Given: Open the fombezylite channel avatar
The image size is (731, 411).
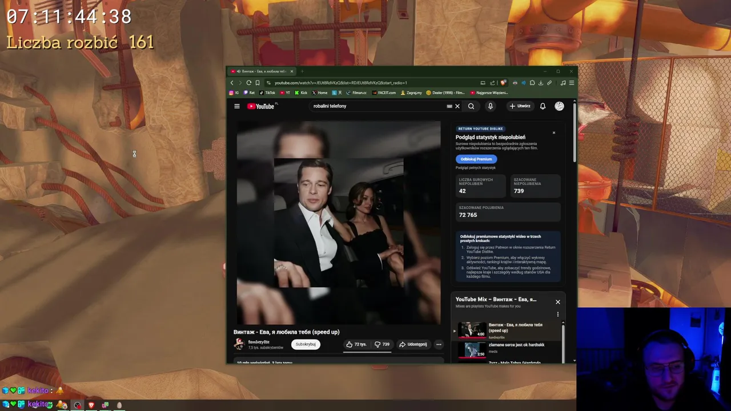Looking at the screenshot, I should [x=239, y=344].
